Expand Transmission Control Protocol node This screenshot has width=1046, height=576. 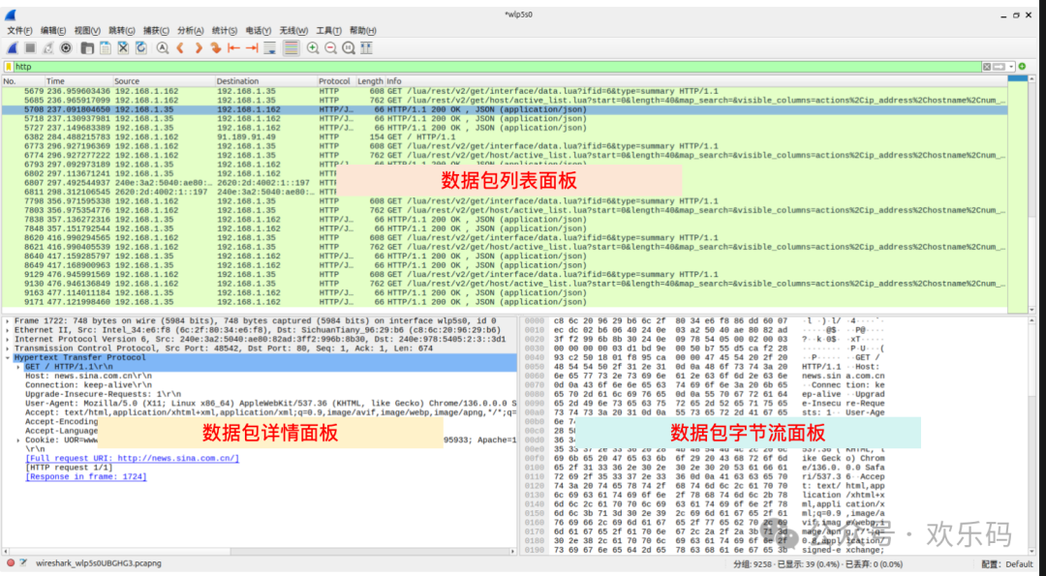coord(8,349)
